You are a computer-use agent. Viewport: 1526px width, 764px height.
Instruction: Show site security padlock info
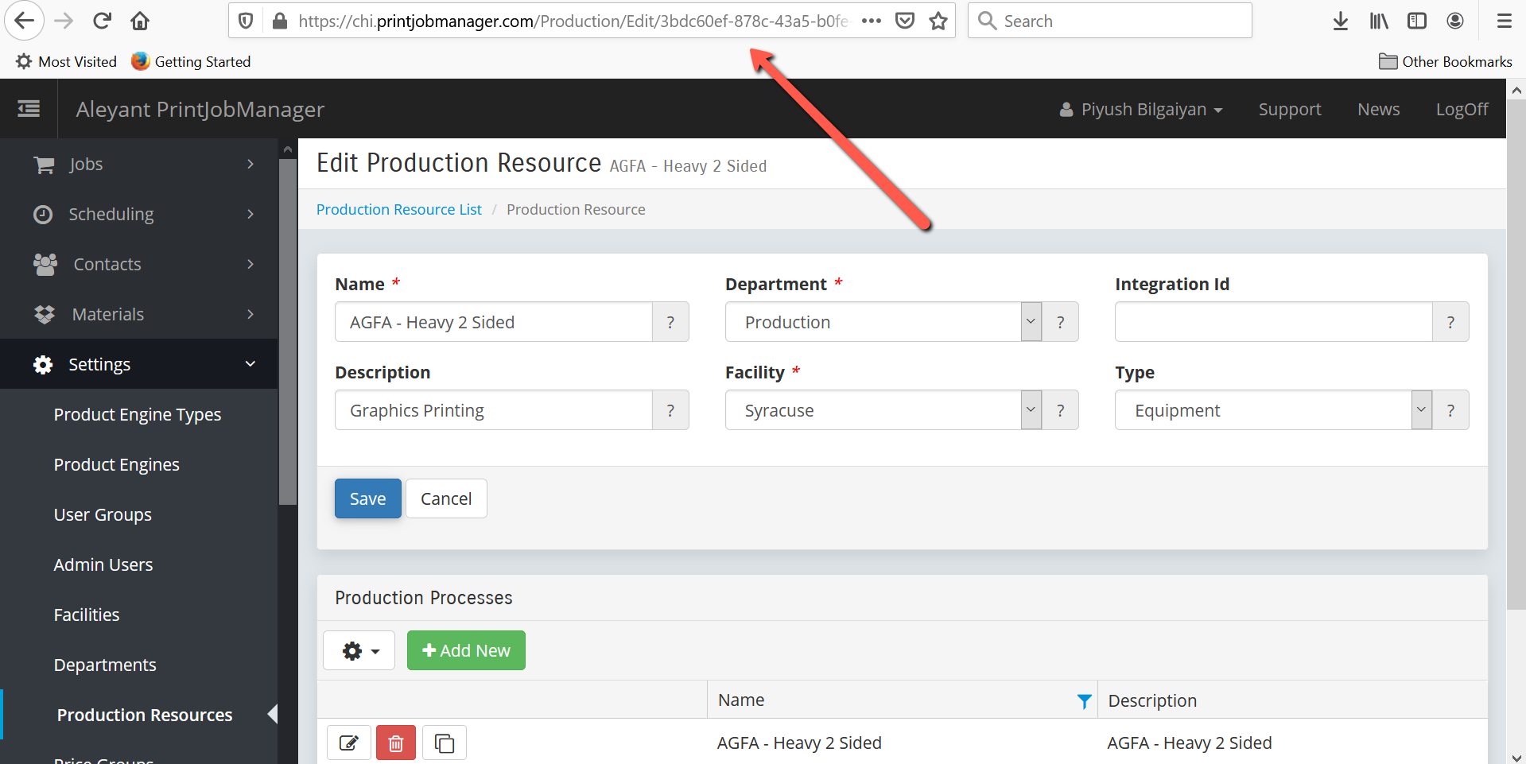pos(279,21)
